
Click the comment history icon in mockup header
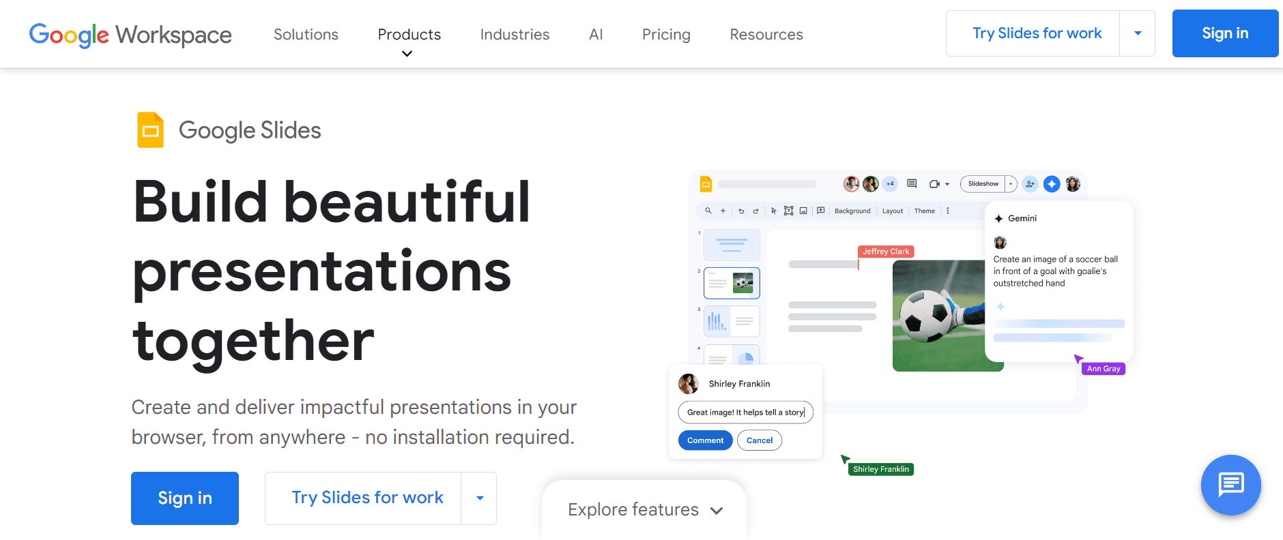[x=912, y=183]
